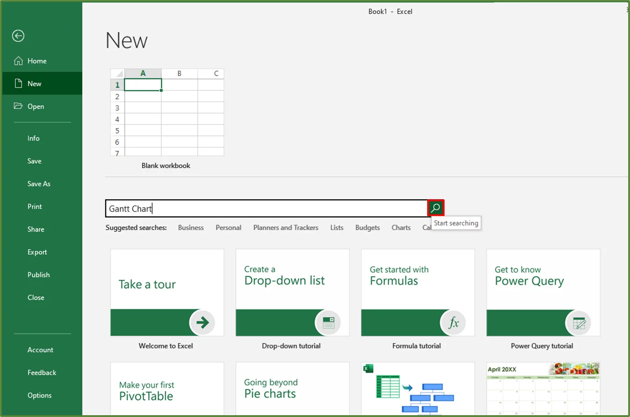Screen dimensions: 630x417
Task: Select the back arrow in the sidebar
Action: pyautogui.click(x=18, y=36)
